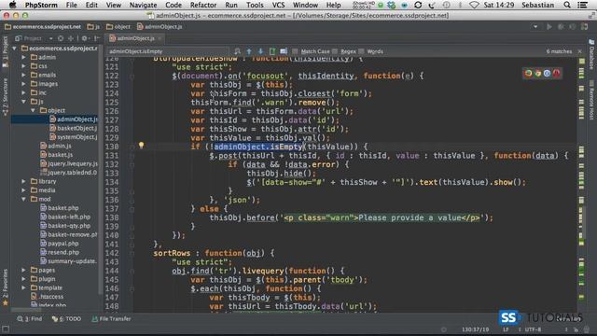Open the Database tool window on right edge
This screenshot has height=336, width=597.
click(591, 54)
